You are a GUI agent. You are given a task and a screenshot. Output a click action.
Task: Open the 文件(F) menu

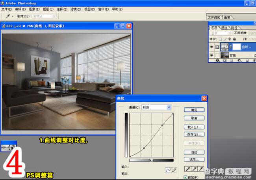point(7,9)
